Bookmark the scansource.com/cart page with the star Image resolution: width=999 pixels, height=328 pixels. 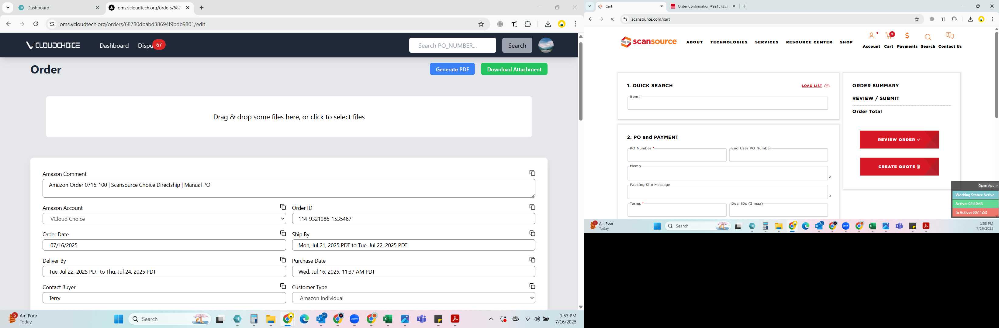coord(917,19)
